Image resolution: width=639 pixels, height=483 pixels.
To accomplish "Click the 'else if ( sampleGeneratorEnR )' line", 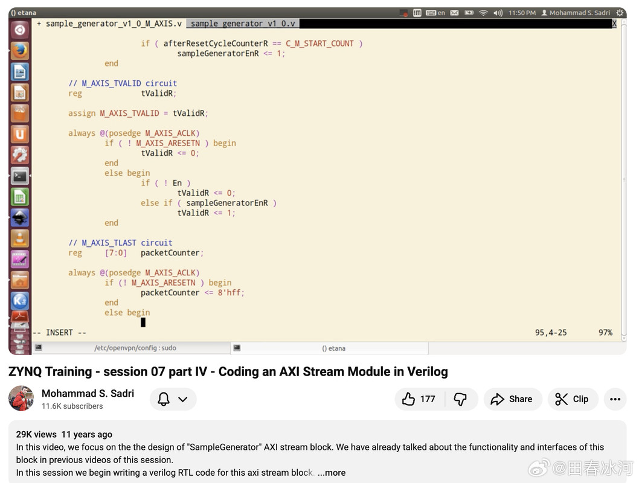I will pyautogui.click(x=208, y=203).
